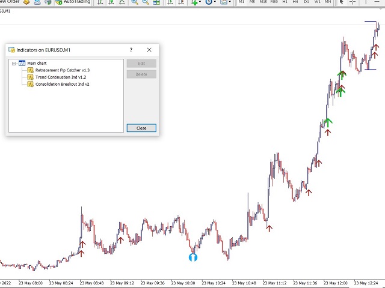
Task: Launch MetaEditor via gold book icon
Action: point(26,2)
